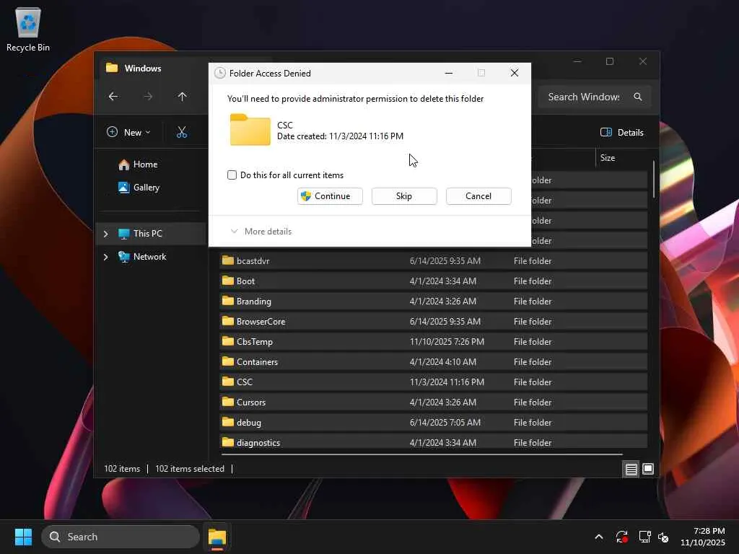Viewport: 739px width, 554px height.
Task: Open the Recycle Bin desktop icon
Action: pyautogui.click(x=28, y=30)
